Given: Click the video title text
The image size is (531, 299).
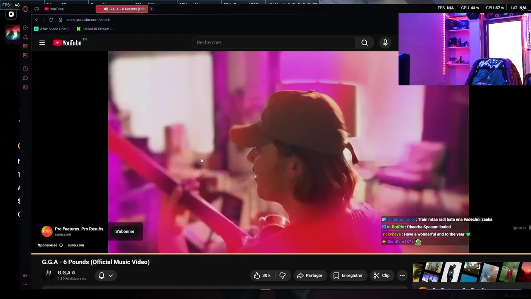Looking at the screenshot, I should (x=96, y=262).
